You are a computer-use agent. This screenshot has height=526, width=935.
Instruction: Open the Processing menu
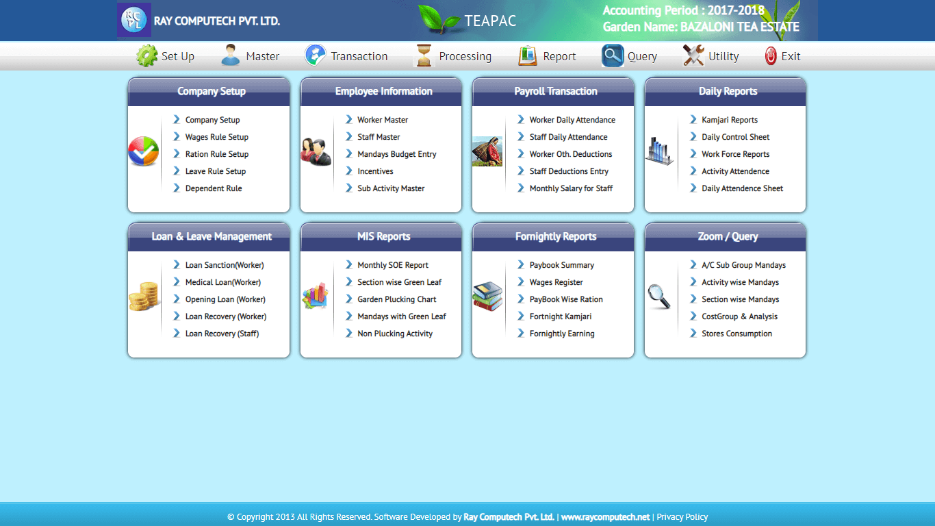click(x=465, y=56)
